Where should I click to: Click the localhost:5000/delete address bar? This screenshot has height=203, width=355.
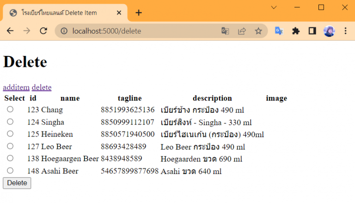click(139, 31)
